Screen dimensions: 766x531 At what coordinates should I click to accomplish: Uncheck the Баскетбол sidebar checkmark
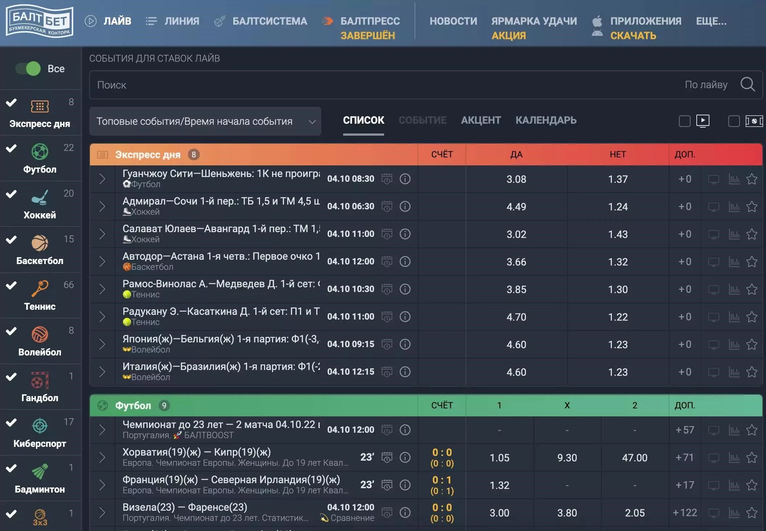(x=11, y=239)
